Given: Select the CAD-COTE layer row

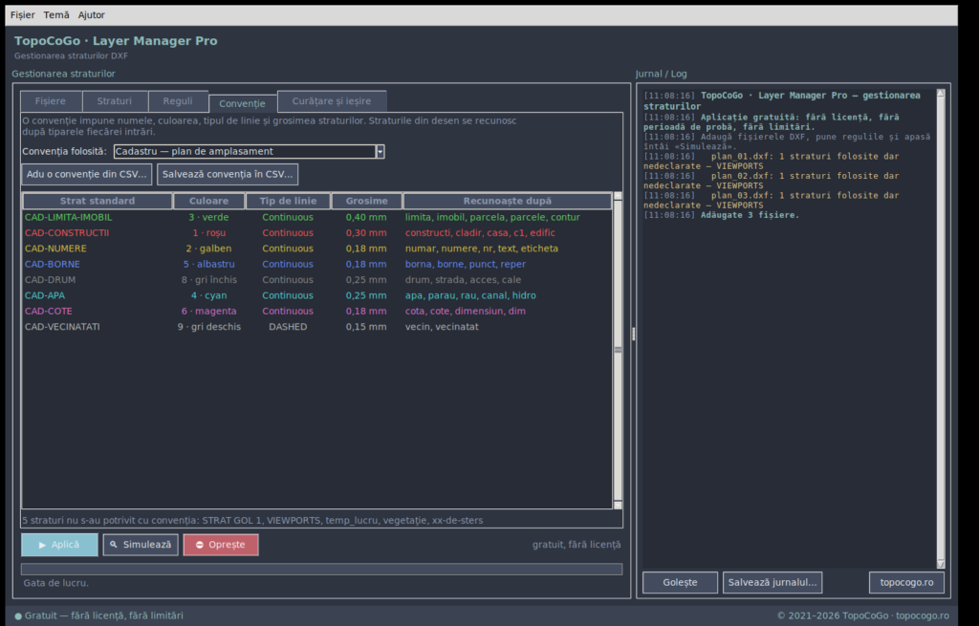Looking at the screenshot, I should click(x=317, y=311).
